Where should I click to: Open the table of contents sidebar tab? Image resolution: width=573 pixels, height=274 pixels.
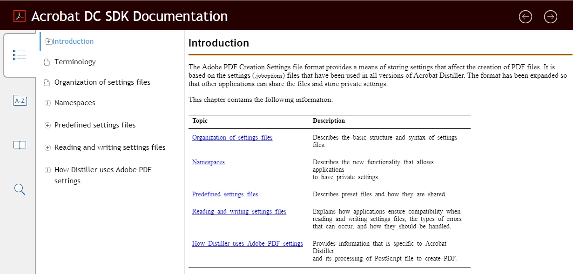click(20, 55)
